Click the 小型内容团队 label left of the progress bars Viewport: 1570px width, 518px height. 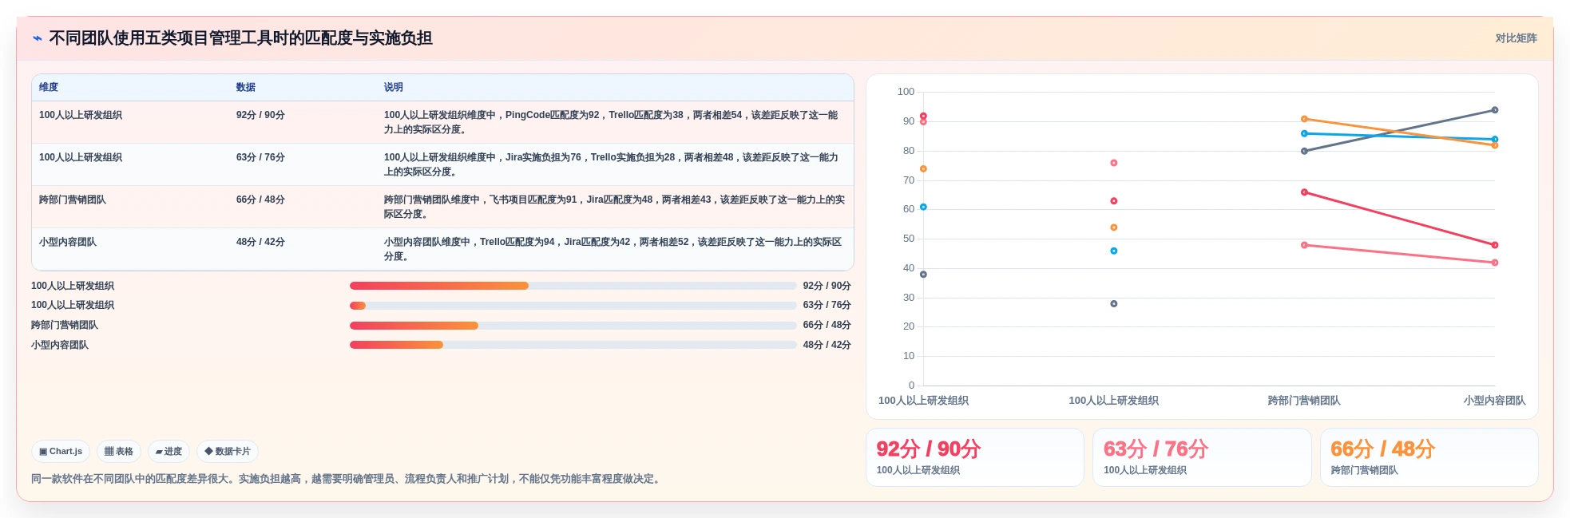click(x=59, y=345)
